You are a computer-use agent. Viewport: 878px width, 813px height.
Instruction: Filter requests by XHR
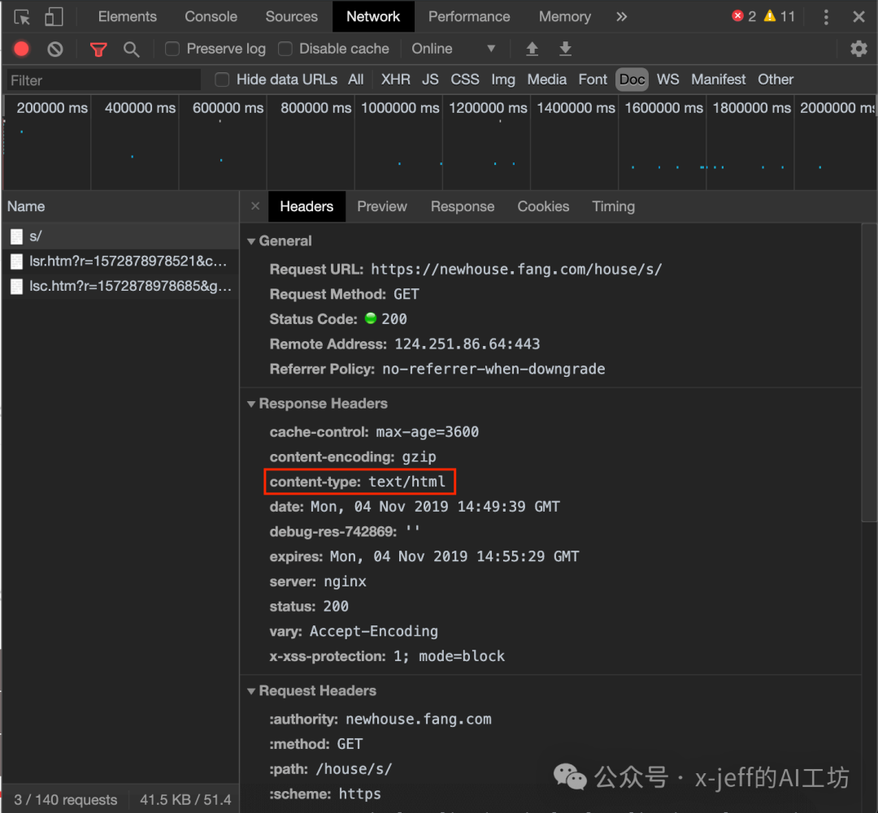coord(395,80)
